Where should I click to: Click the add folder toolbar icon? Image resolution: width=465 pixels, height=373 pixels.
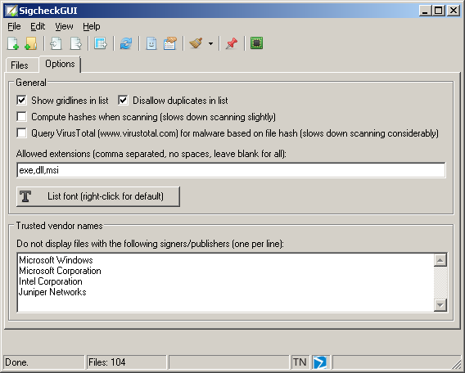(31, 43)
